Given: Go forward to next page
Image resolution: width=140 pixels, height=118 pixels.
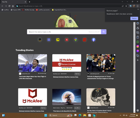Looking at the screenshot, I should click(6, 6).
